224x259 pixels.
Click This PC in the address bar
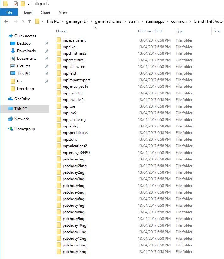coord(53,21)
